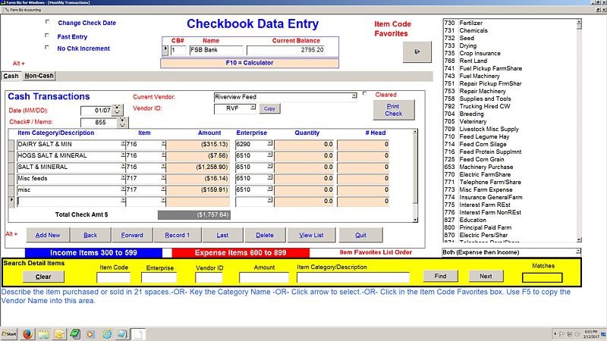Click the Item Code search field
This screenshot has height=341, width=607.
pyautogui.click(x=113, y=277)
